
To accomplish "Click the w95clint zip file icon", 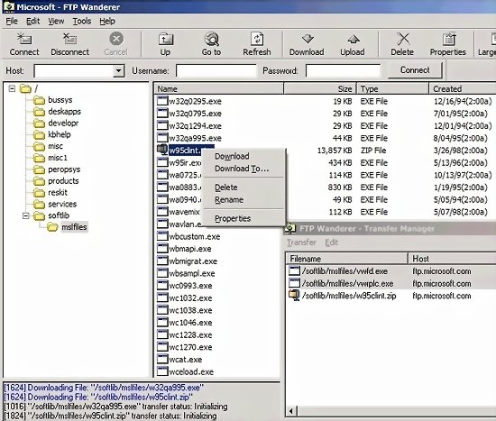I will [162, 150].
